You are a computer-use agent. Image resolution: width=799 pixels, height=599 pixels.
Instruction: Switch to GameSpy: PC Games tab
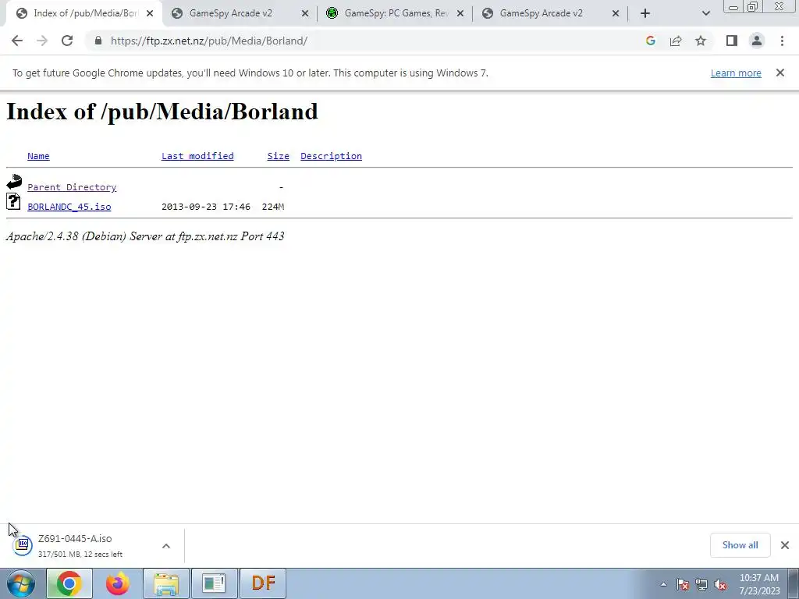point(396,13)
